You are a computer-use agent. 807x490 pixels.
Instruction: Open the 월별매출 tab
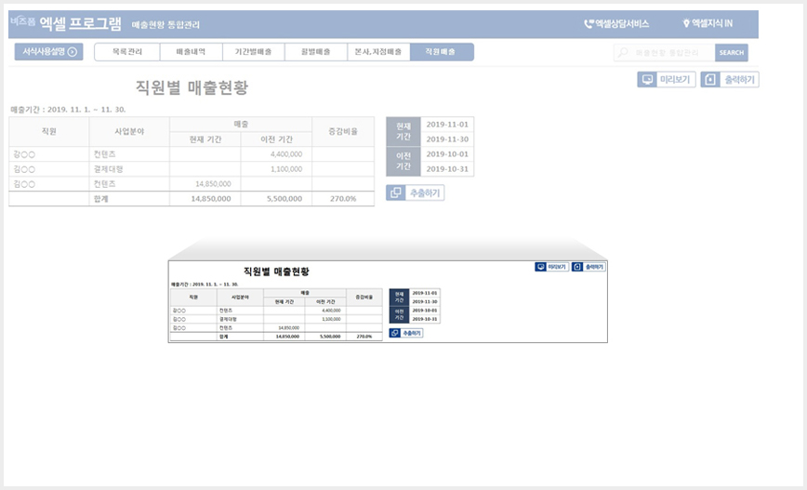point(316,52)
